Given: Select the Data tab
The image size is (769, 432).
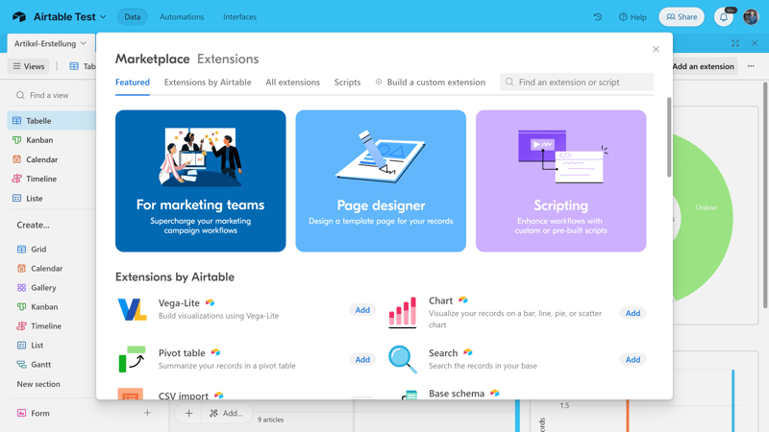Looking at the screenshot, I should coord(133,16).
